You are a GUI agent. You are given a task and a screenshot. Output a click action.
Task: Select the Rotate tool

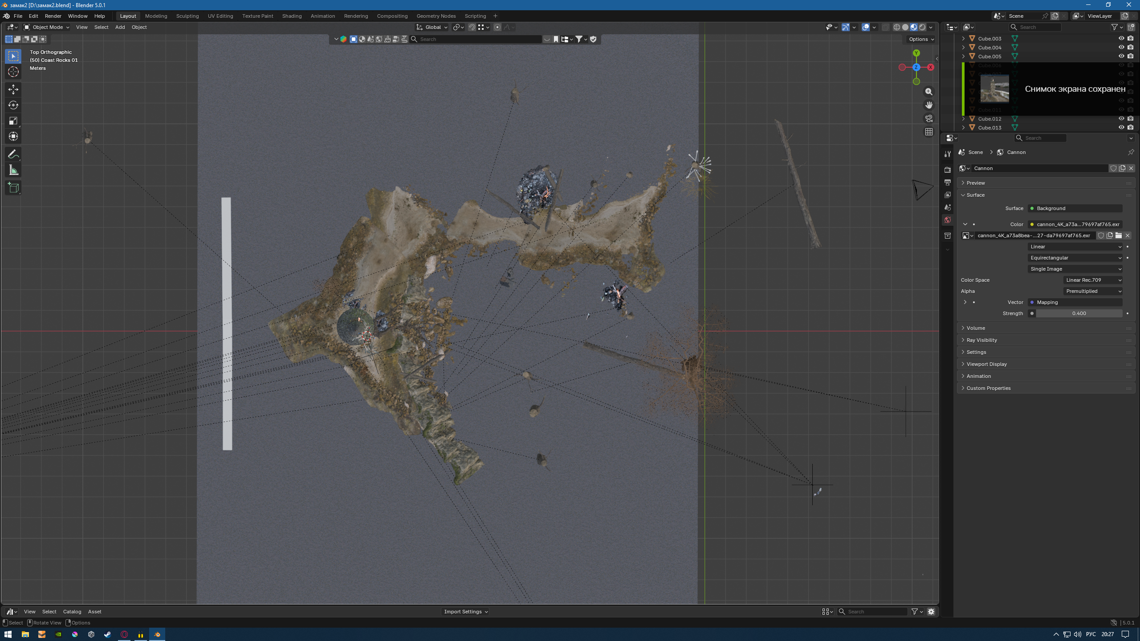tap(13, 105)
